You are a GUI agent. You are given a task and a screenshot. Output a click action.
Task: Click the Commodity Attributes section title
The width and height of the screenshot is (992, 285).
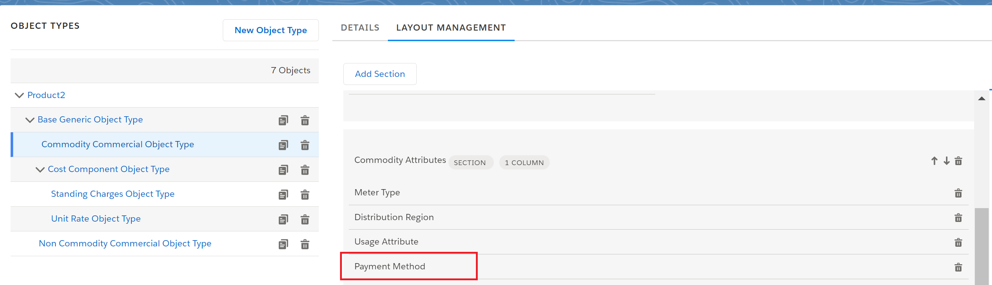[x=400, y=160]
